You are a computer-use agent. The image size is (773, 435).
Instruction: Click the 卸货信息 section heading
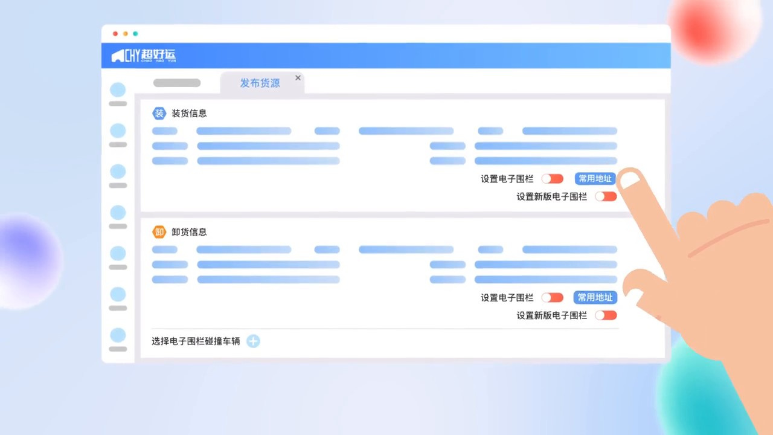coord(189,232)
